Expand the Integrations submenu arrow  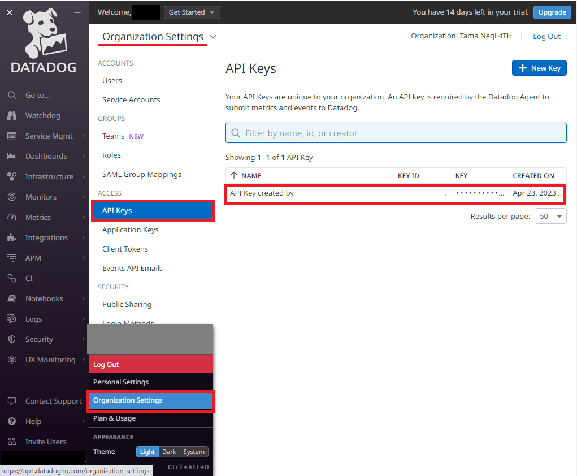(x=84, y=238)
